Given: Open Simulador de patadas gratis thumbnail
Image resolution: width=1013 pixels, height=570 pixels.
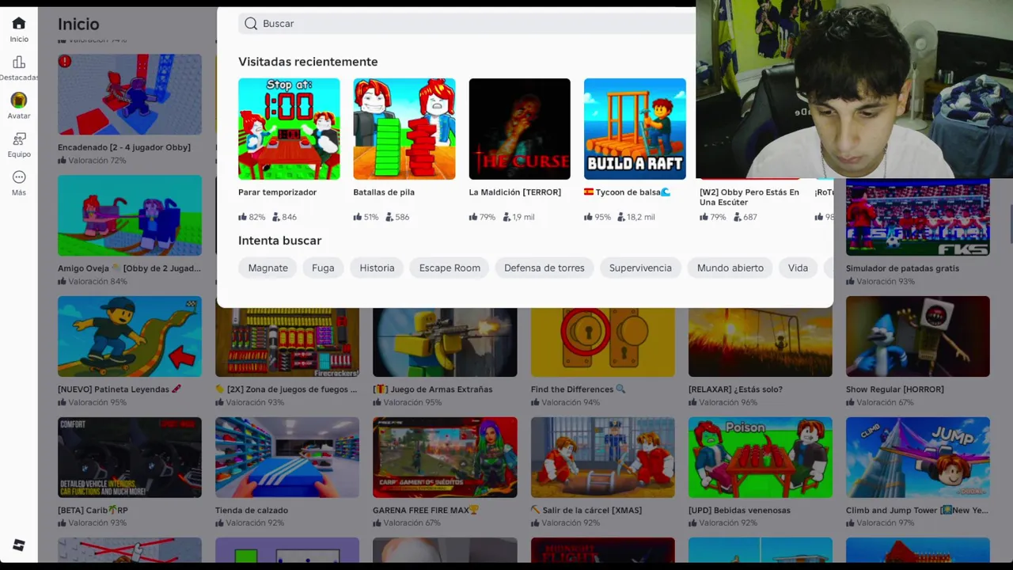Looking at the screenshot, I should click(x=918, y=218).
